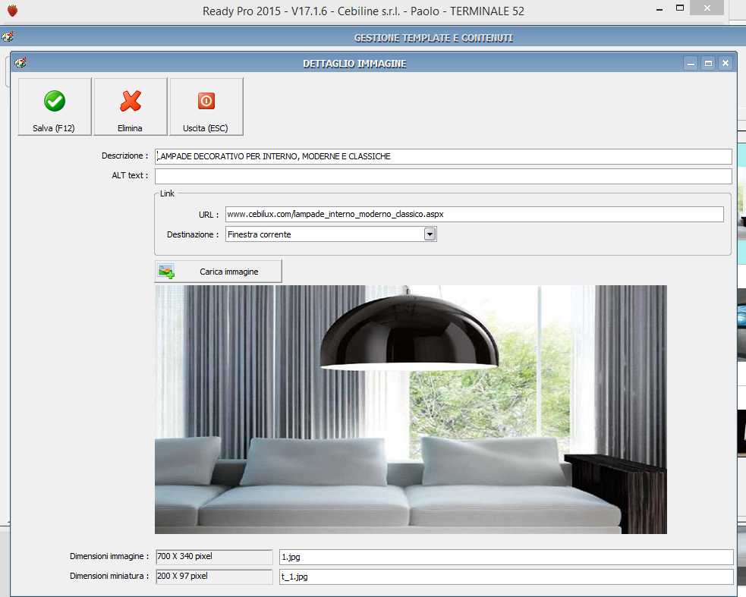
Task: Click the Gestione Template e Contenuti window icon
Action: point(8,37)
